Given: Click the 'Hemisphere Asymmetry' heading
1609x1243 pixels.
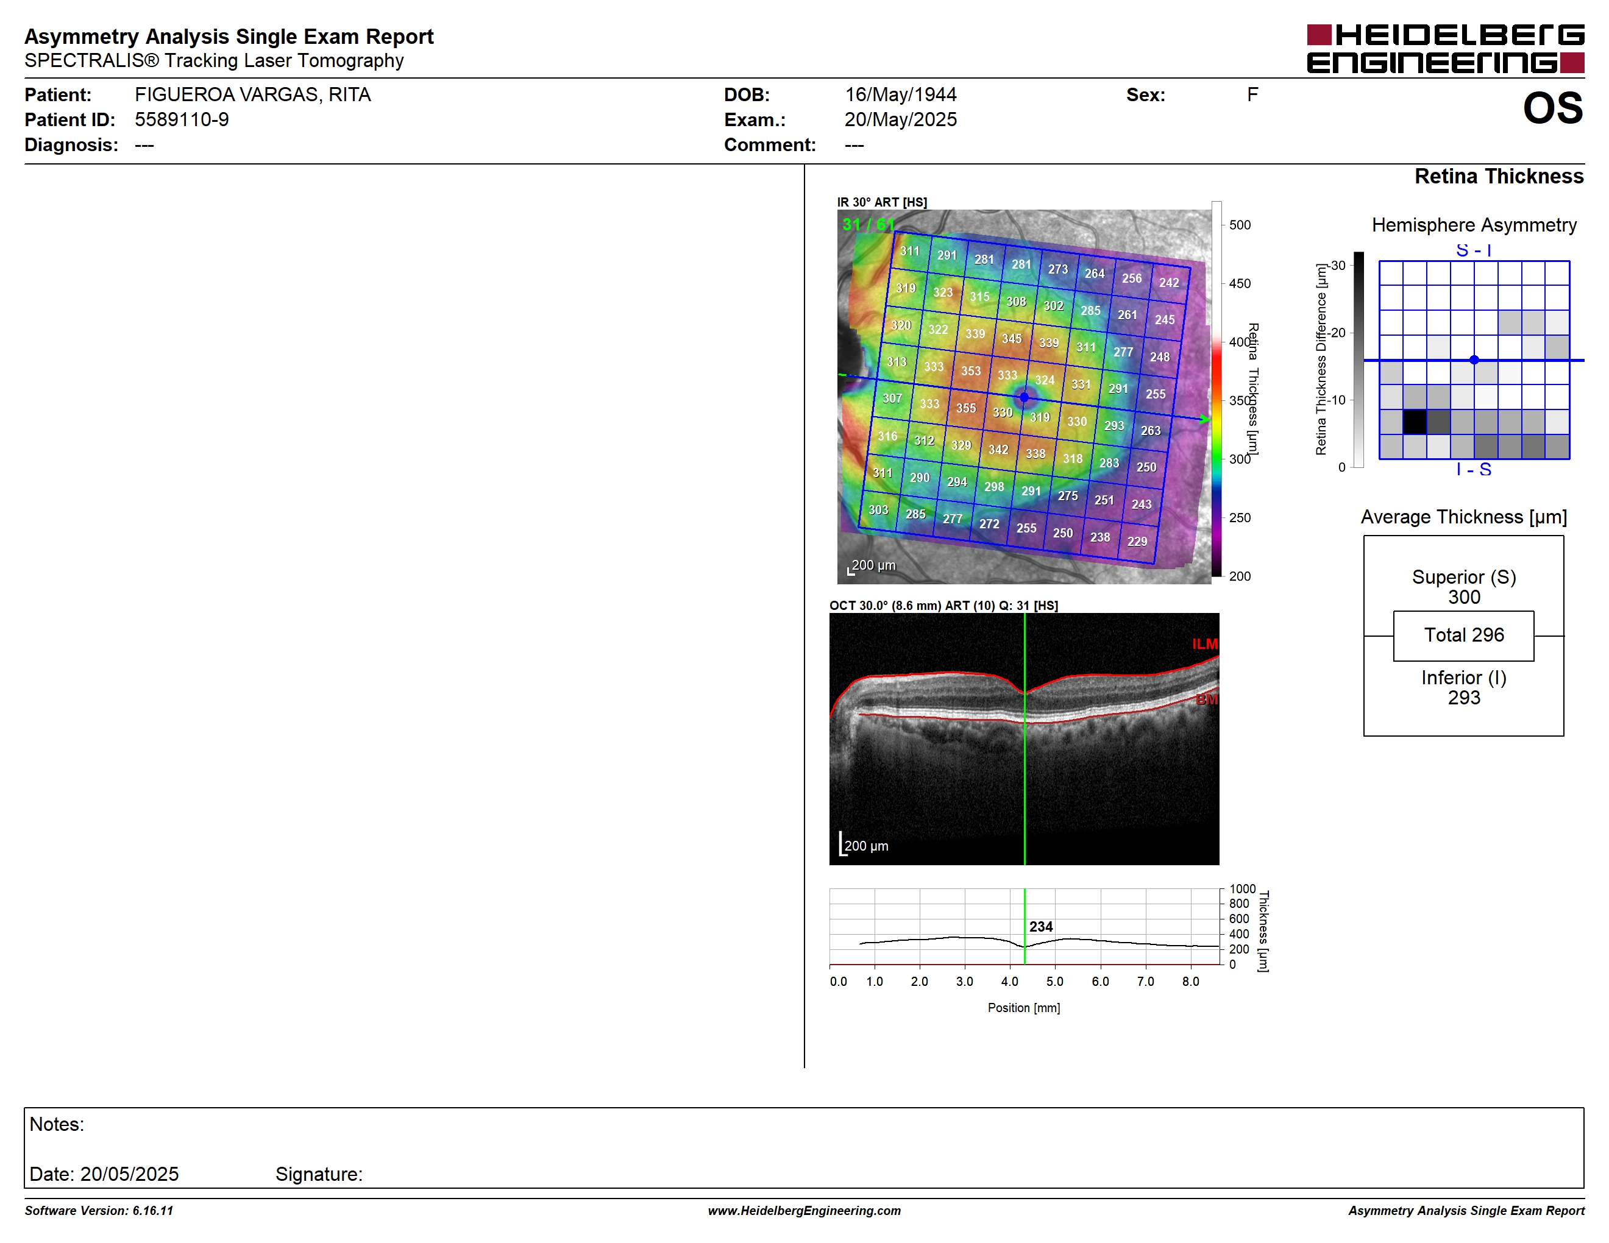Looking at the screenshot, I should tap(1474, 225).
